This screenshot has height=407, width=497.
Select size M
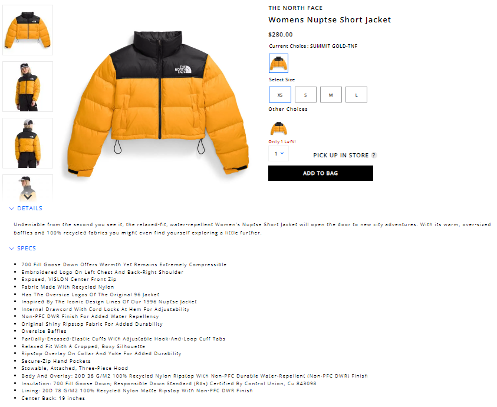click(x=331, y=95)
